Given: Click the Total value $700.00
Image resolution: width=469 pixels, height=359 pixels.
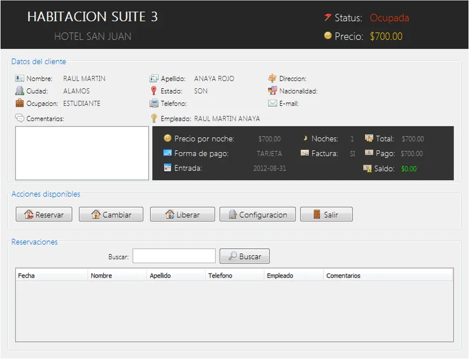Looking at the screenshot, I should click(413, 139).
